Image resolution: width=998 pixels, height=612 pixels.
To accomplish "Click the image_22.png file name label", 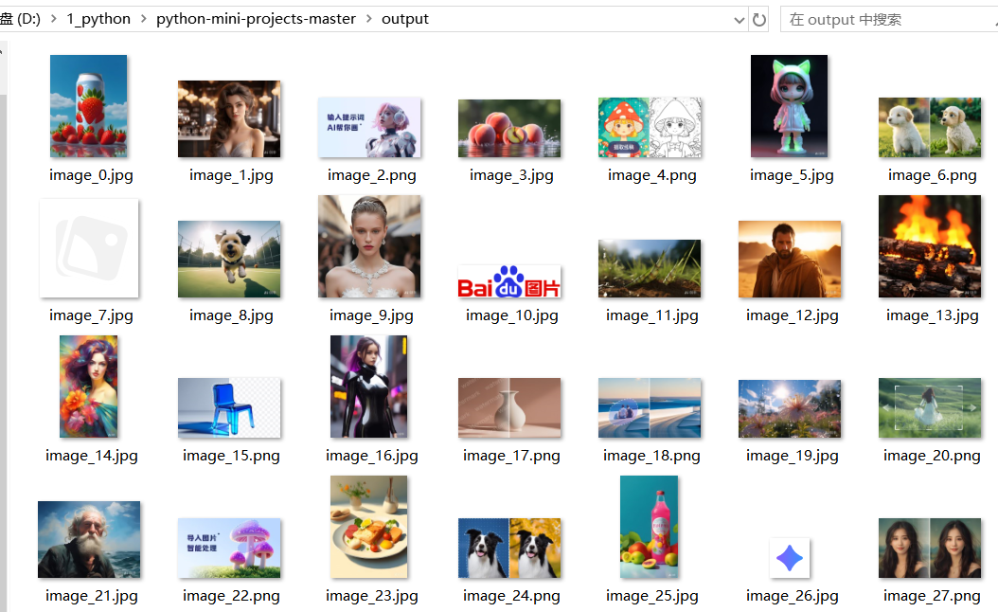I will tap(231, 596).
